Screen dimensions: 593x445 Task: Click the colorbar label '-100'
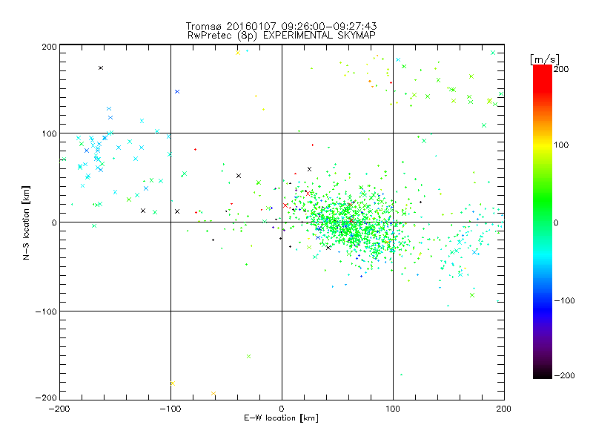coord(564,301)
